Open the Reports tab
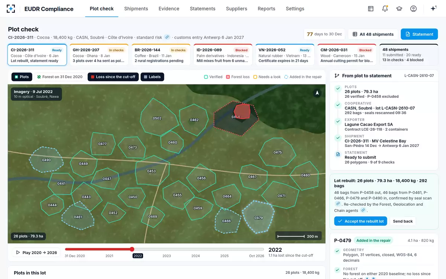Image resolution: width=446 pixels, height=279 pixels. click(x=266, y=9)
